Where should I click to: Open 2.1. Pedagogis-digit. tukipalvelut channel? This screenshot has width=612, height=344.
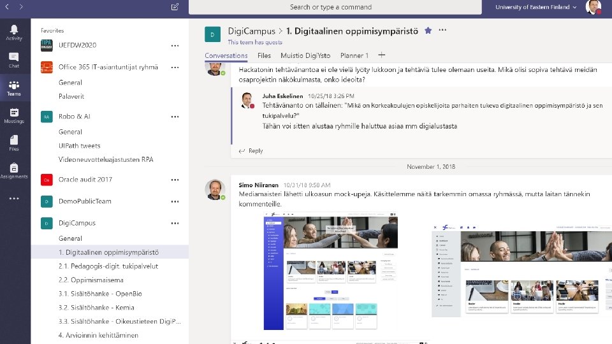tap(108, 266)
